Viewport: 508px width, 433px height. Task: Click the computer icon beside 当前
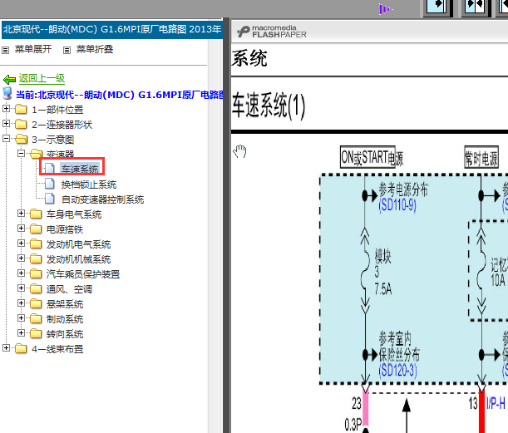point(7,93)
